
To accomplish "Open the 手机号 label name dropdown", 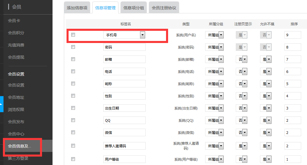I will point(124,35).
